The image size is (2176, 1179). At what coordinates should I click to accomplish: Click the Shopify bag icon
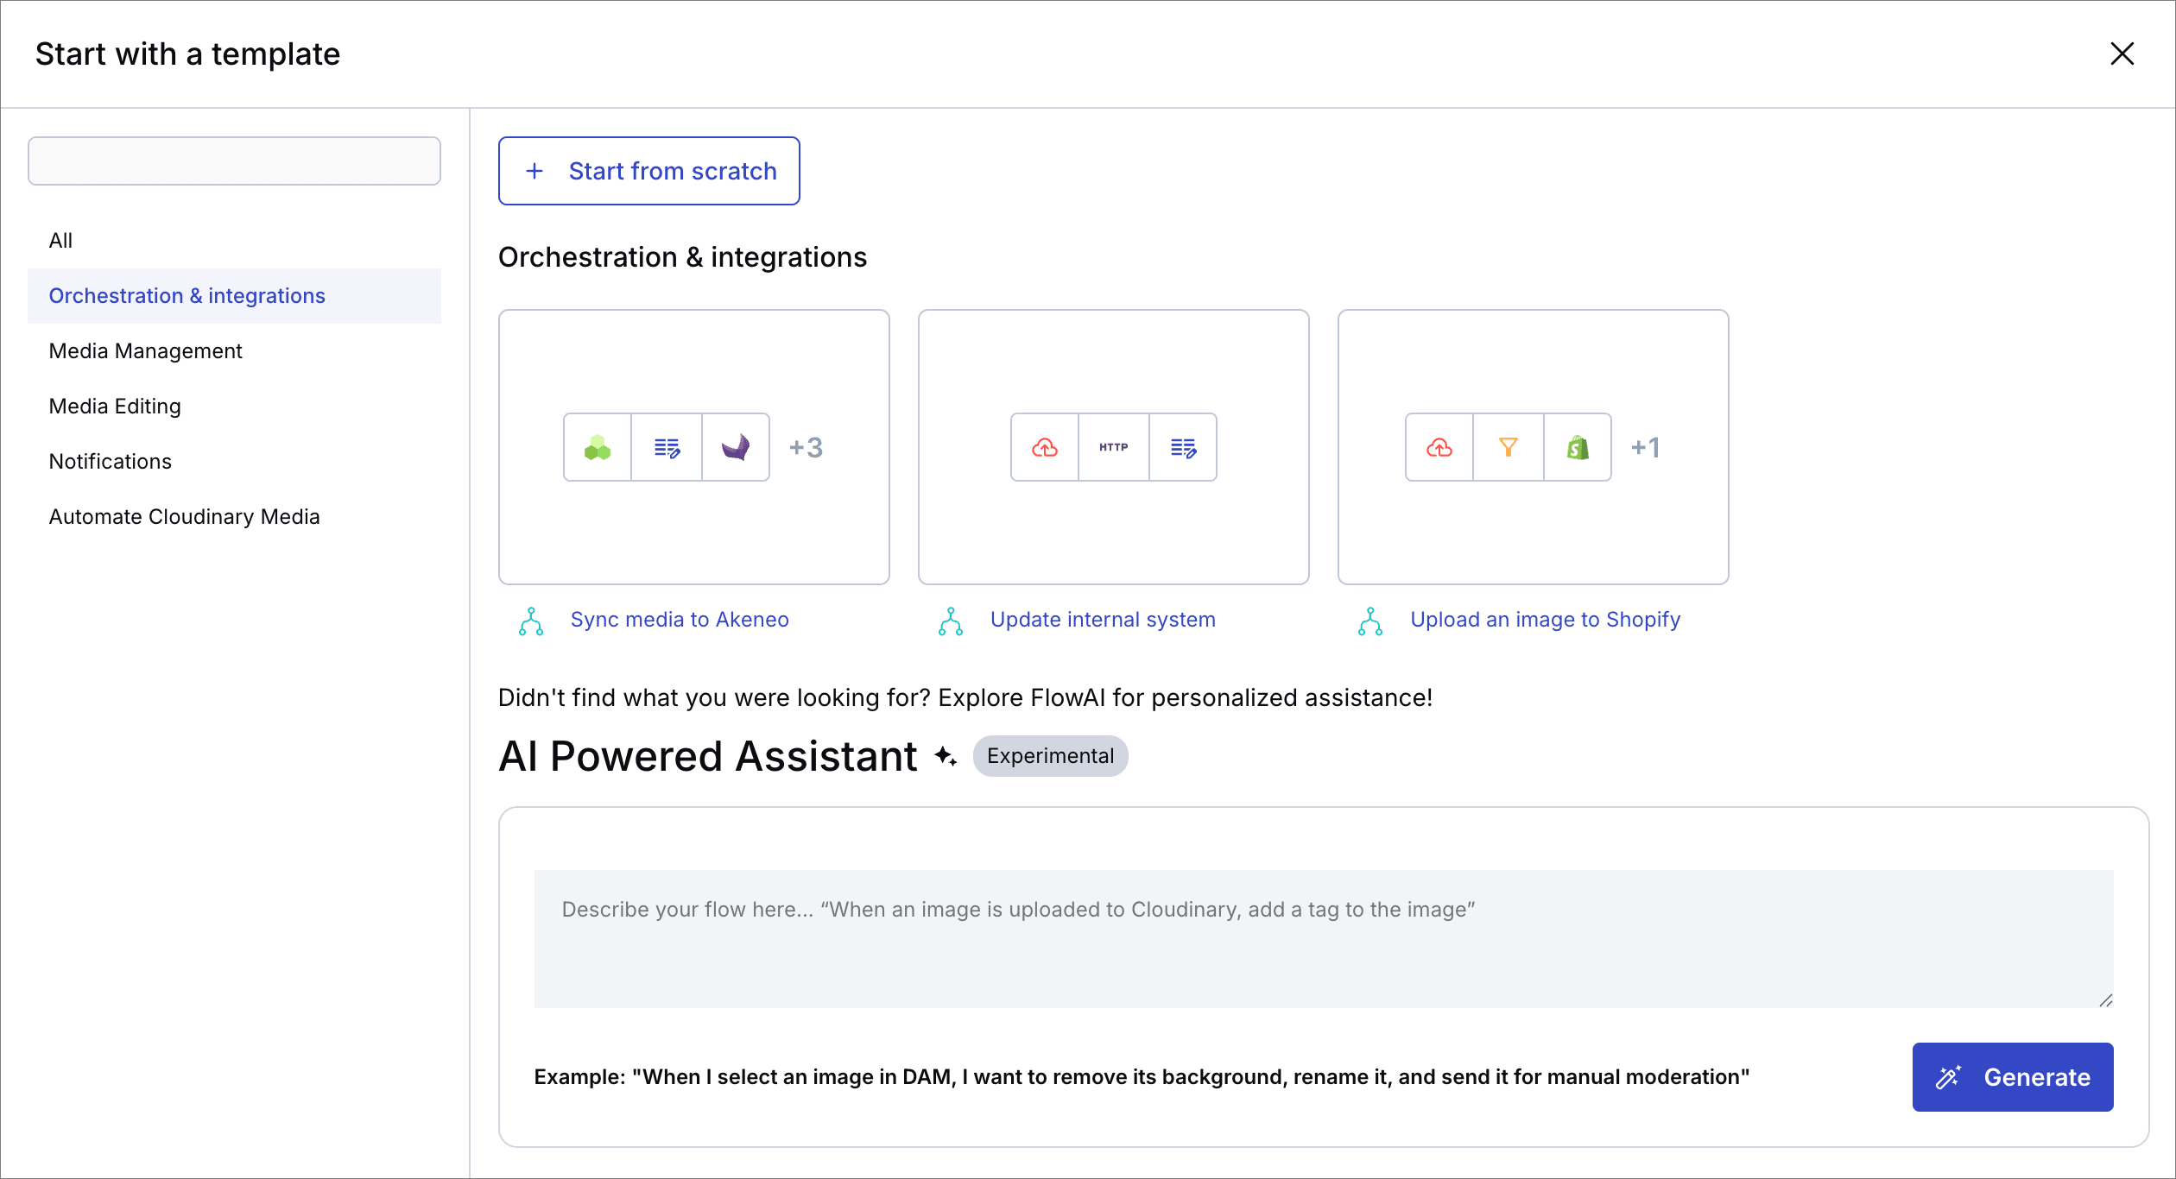[1578, 447]
